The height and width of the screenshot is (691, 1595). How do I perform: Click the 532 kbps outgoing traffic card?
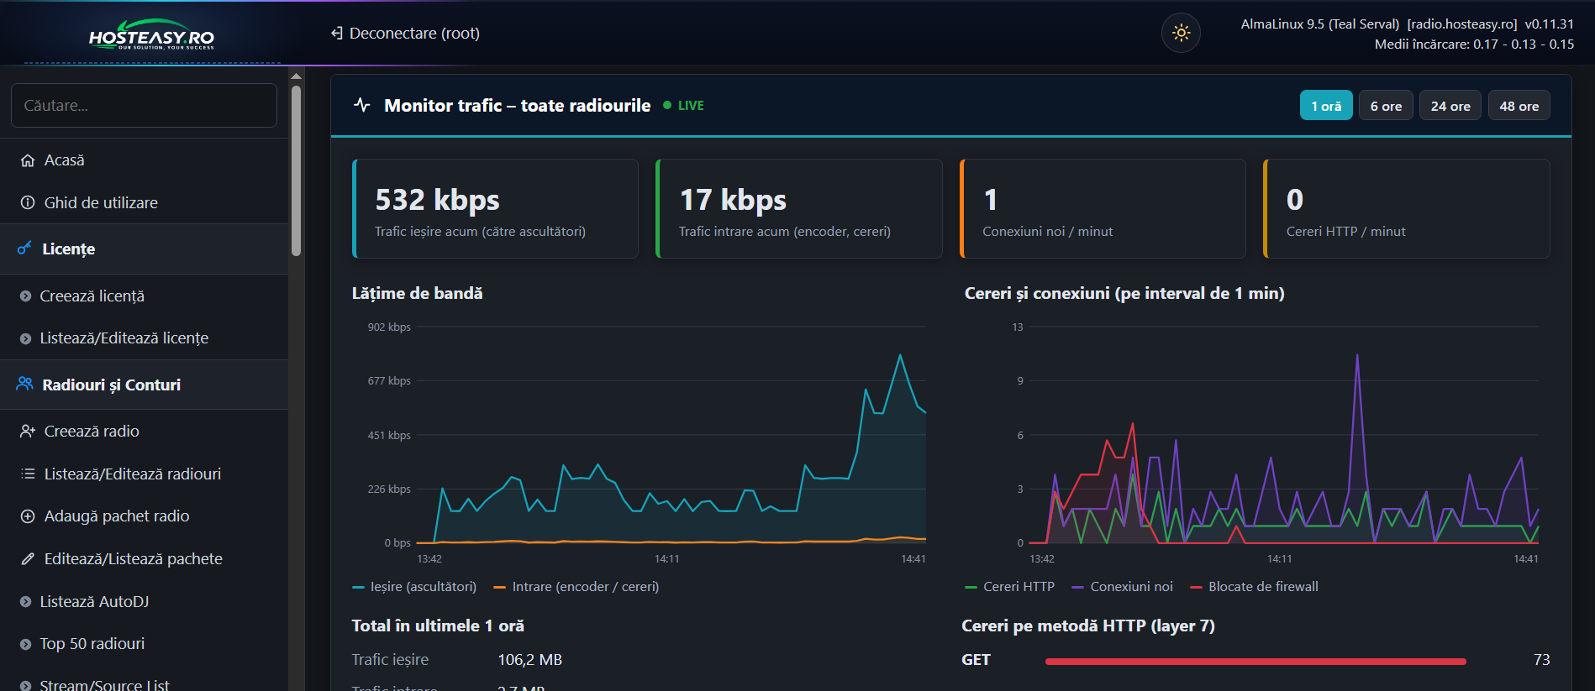[x=495, y=209]
